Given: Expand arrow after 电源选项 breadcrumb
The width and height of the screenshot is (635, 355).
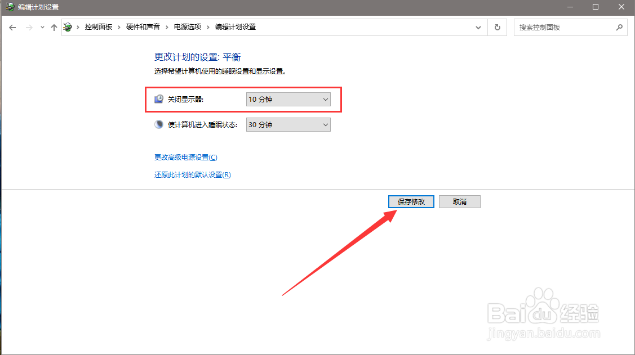Looking at the screenshot, I should tap(208, 27).
